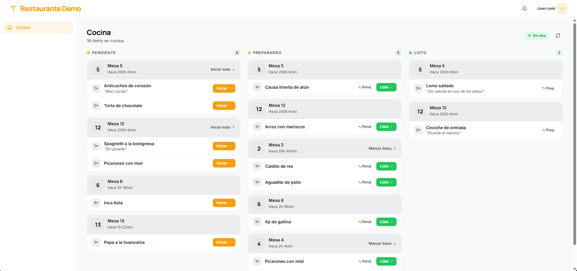Viewport: 577px width, 271px height.
Task: Send Ceviche de entrada back to Prep.
Action: point(549,130)
